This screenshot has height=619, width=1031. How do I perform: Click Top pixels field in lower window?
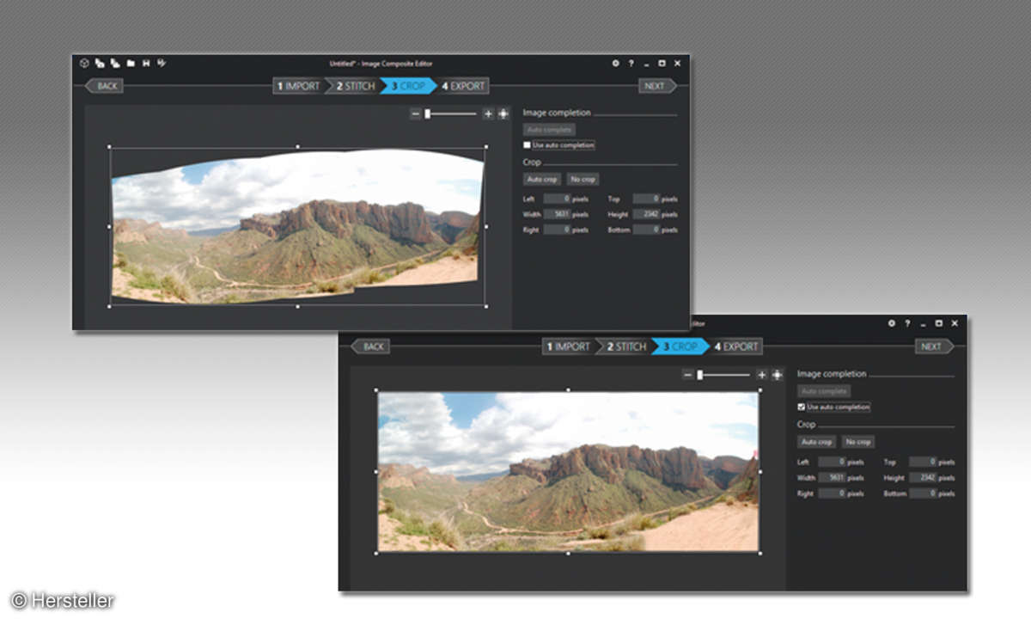coord(923,462)
